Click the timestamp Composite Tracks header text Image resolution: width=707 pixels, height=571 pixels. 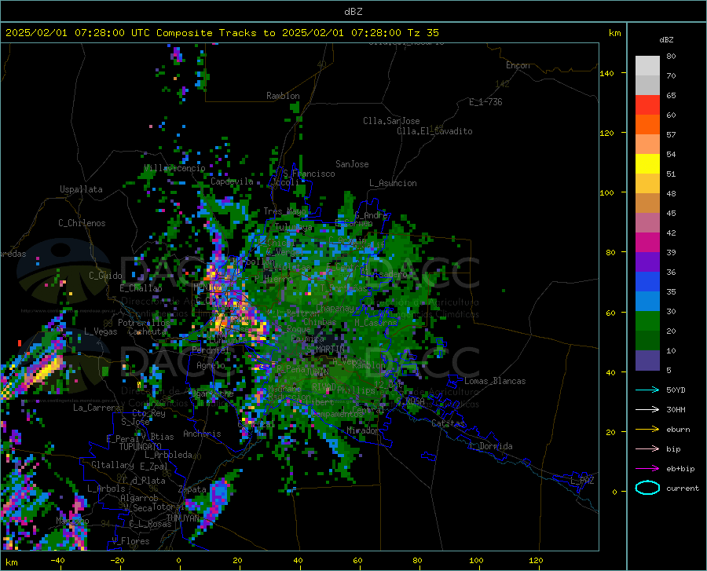(x=222, y=32)
